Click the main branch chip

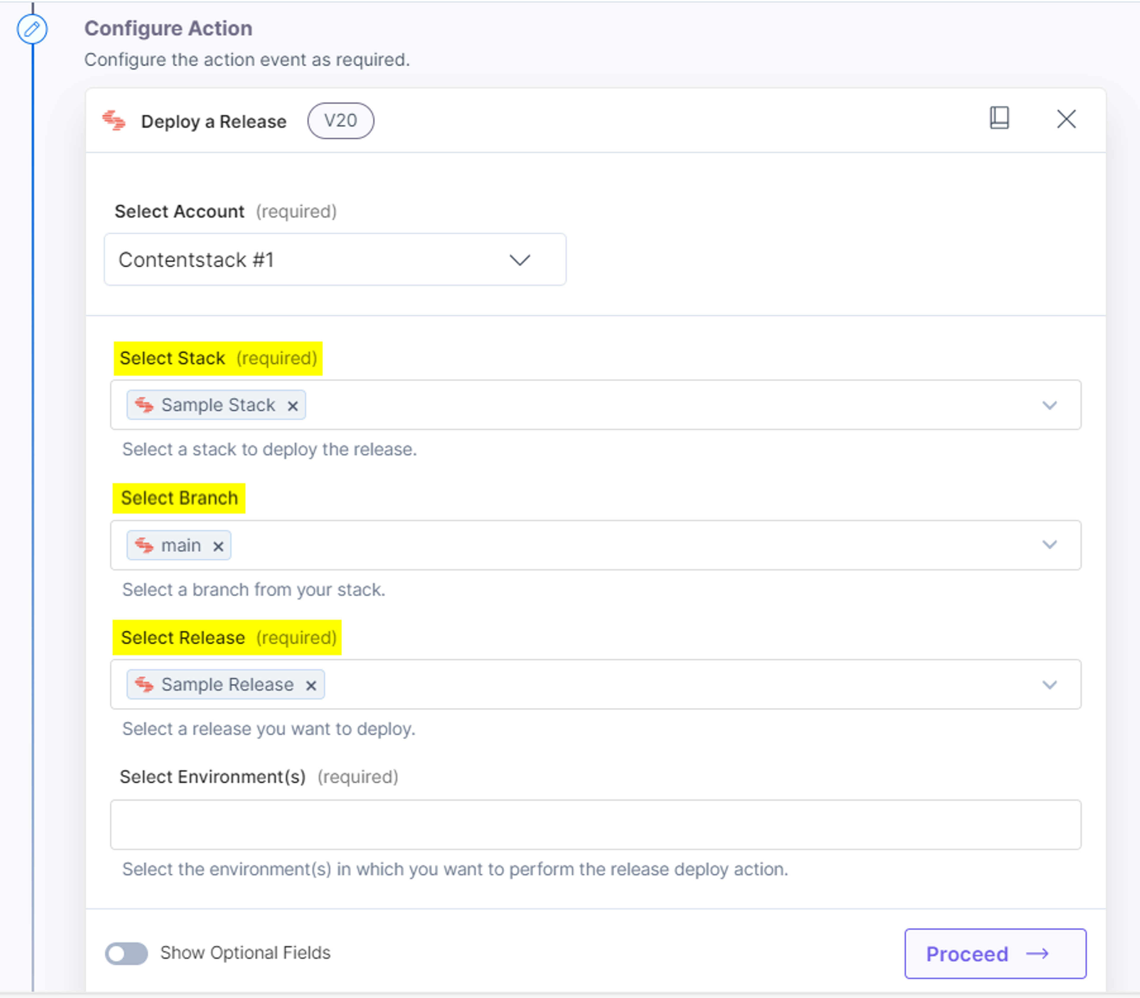[179, 545]
